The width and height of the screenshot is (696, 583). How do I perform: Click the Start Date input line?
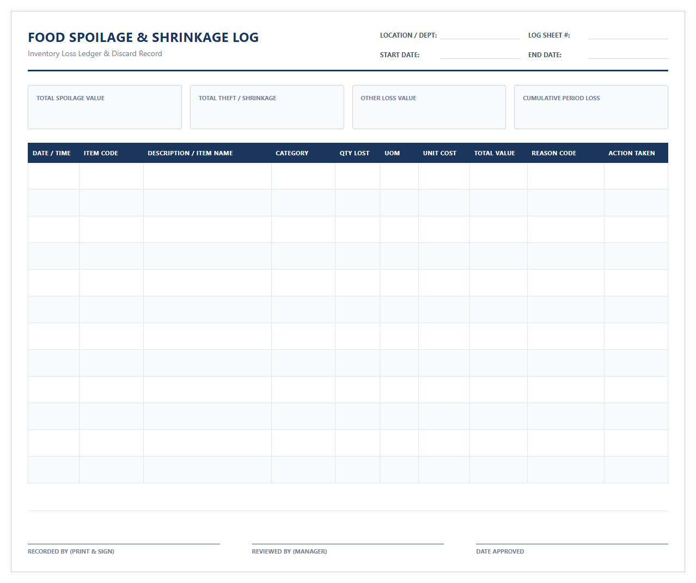(x=480, y=54)
